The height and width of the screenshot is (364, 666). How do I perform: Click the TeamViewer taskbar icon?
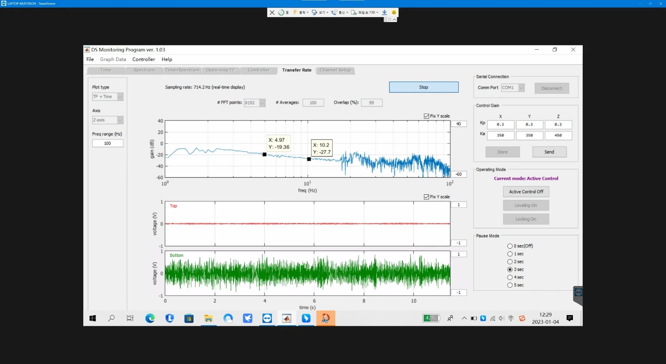click(267, 318)
